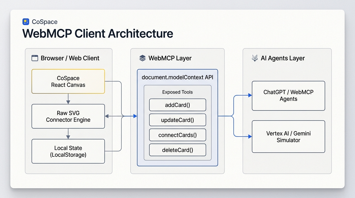Select the CoSpace React Canvas box
Screen dimensions: 355x198
(68, 81)
